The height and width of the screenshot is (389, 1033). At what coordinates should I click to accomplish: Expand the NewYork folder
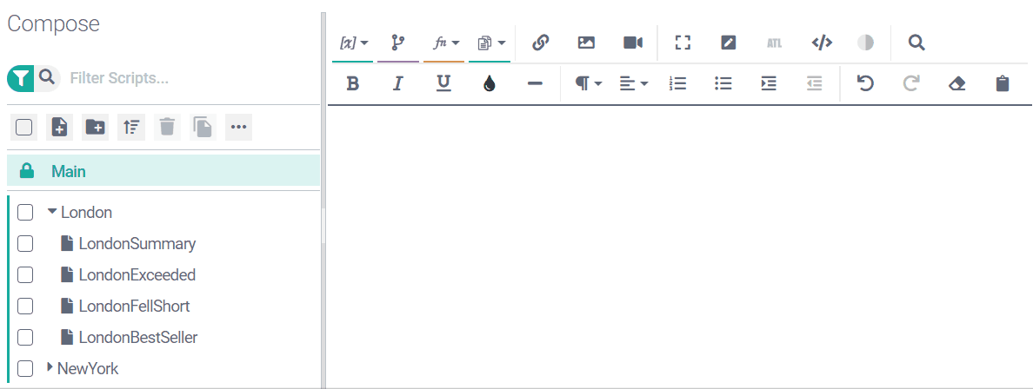(50, 367)
